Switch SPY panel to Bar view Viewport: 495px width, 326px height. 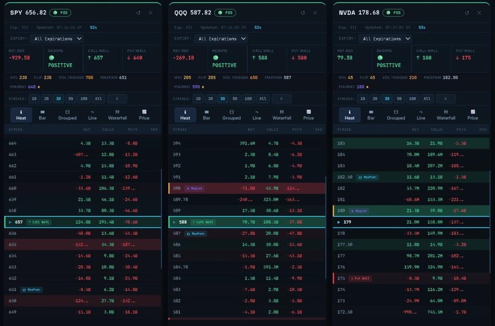[x=42, y=115]
